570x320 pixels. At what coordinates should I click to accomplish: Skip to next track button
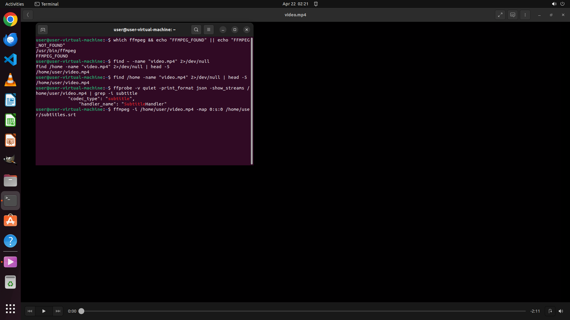click(58, 311)
